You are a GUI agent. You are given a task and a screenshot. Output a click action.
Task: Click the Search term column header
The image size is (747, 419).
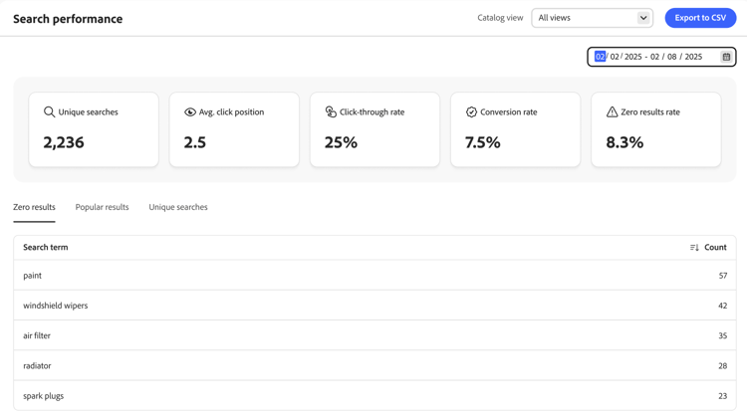[x=46, y=247]
